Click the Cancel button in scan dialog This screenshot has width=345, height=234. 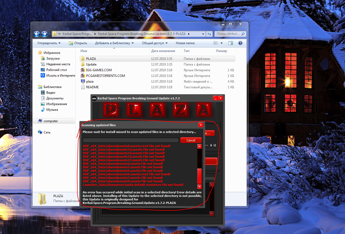191,140
